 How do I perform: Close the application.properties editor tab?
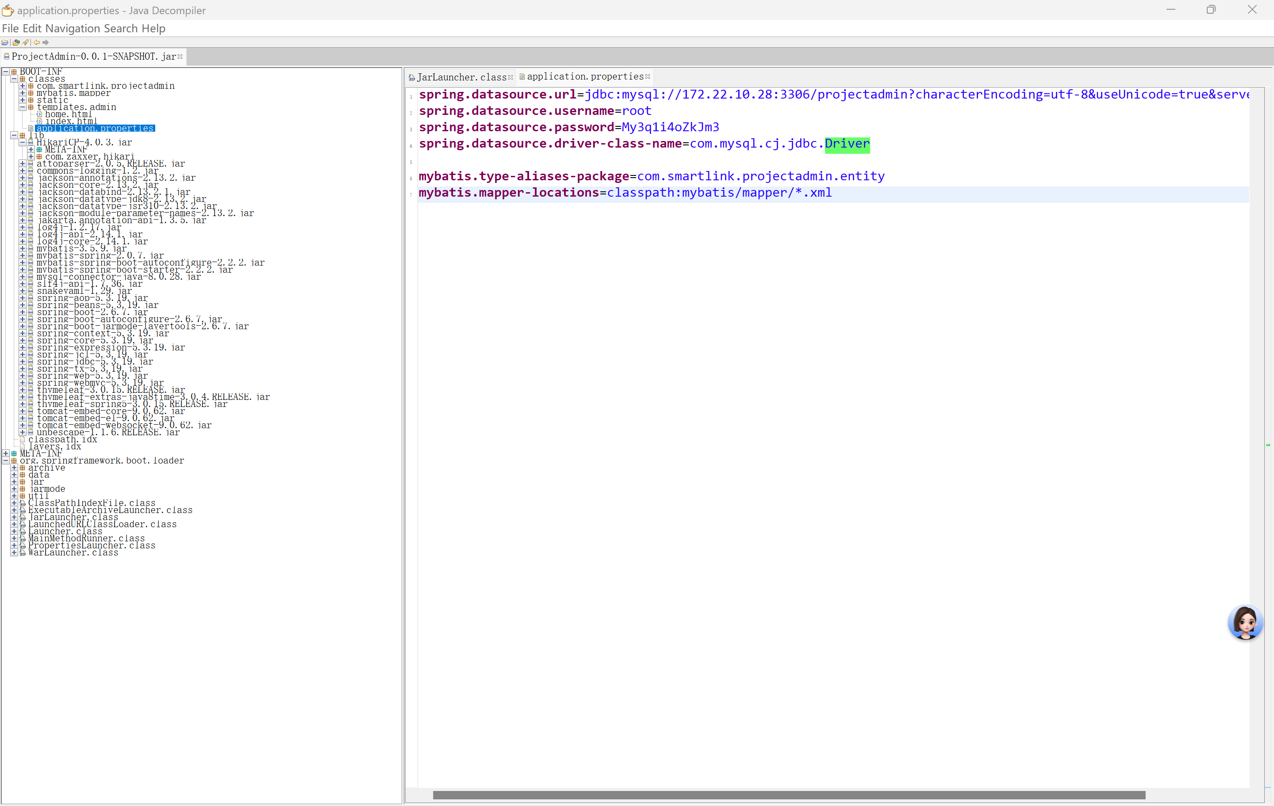[648, 76]
